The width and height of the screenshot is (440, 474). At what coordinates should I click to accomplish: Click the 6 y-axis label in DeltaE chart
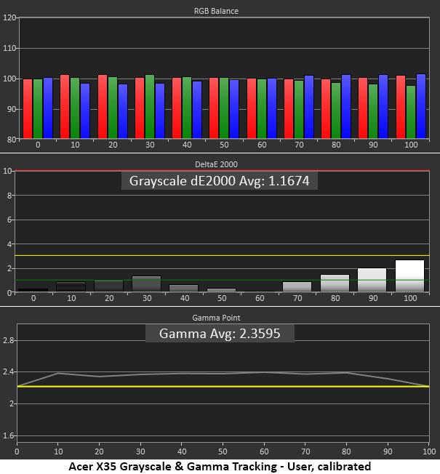pyautogui.click(x=9, y=220)
